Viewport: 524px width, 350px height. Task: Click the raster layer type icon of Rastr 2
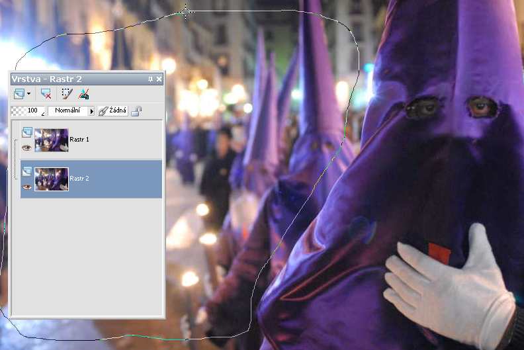pyautogui.click(x=26, y=172)
